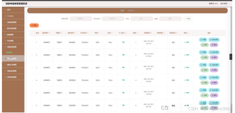Click 下载 link in row 5
The width and height of the screenshot is (235, 113).
[123, 93]
